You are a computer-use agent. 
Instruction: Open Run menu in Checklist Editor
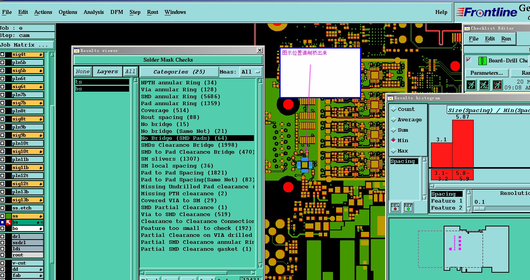click(506, 39)
